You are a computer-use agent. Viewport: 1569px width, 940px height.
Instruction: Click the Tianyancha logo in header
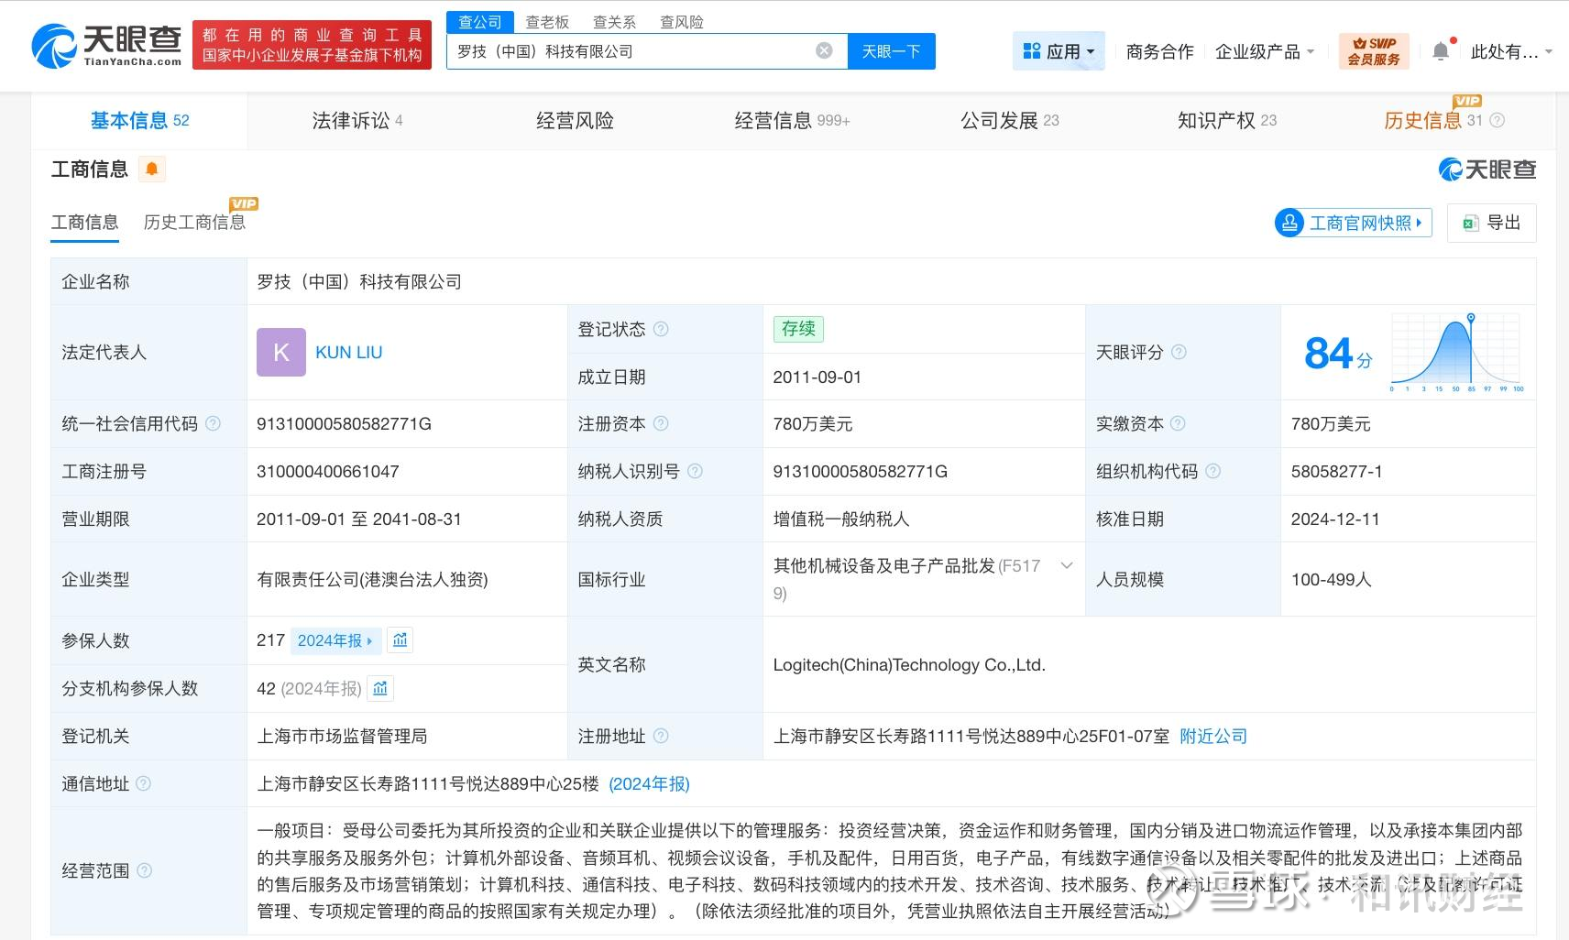coord(106,45)
